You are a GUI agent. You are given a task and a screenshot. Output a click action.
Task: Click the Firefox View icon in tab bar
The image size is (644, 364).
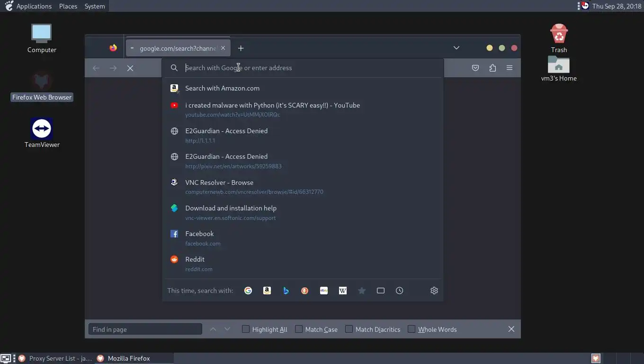pos(113,48)
